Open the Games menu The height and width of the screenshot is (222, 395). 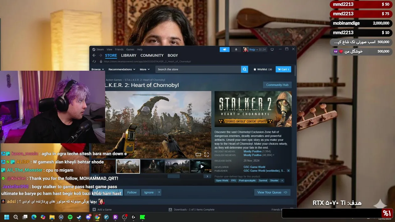[130, 49]
